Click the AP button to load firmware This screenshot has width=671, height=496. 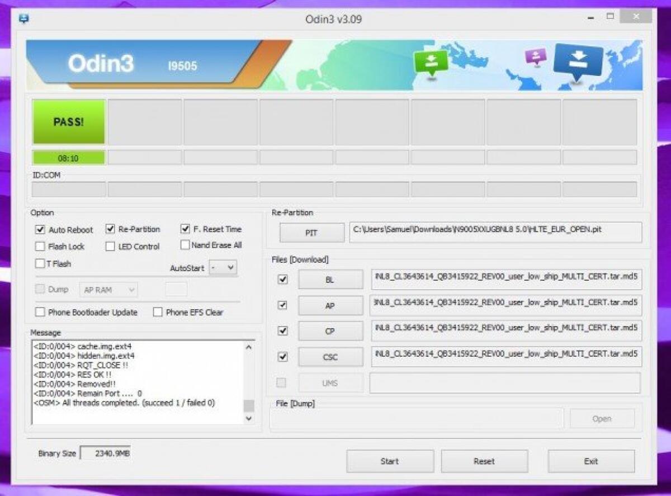click(330, 305)
